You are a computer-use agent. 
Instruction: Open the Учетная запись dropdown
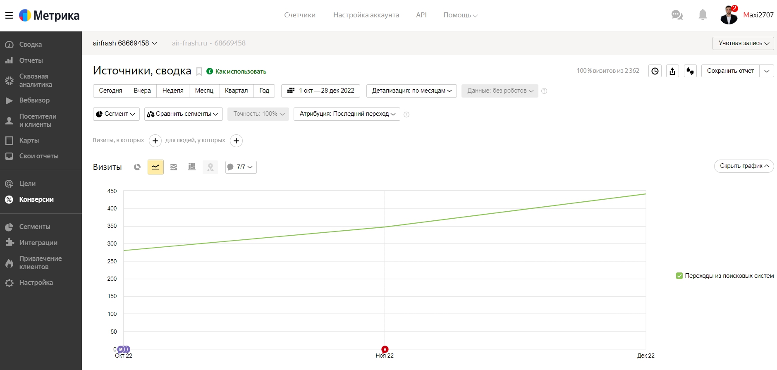743,43
